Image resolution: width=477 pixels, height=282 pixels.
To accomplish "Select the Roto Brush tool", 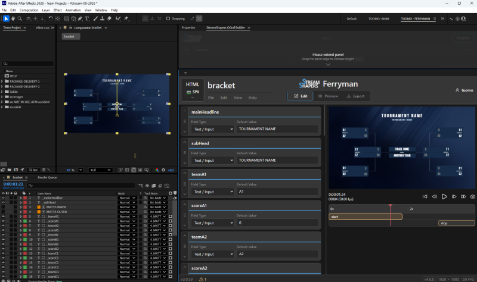I will click(117, 18).
